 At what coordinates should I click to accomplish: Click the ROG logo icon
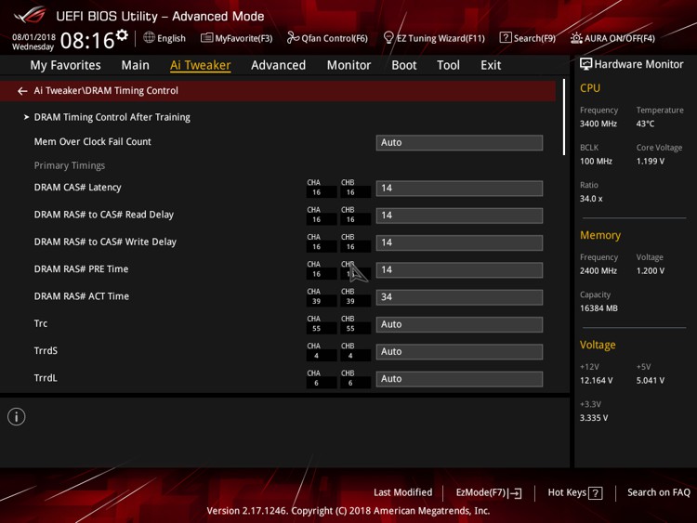coord(30,15)
